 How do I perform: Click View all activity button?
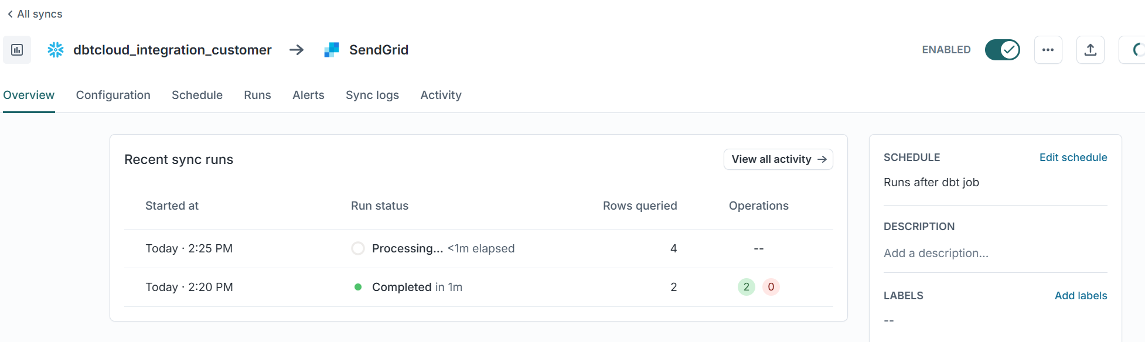(778, 159)
